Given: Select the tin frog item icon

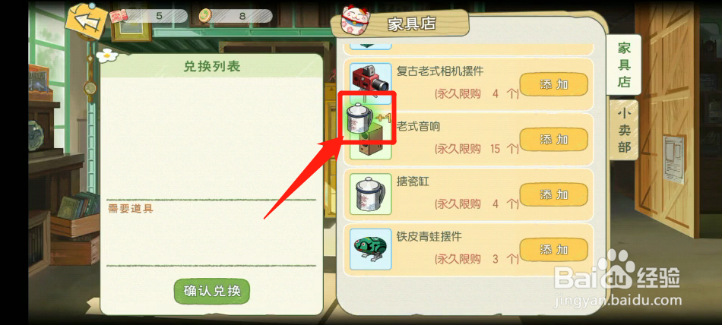Looking at the screenshot, I should [x=370, y=249].
